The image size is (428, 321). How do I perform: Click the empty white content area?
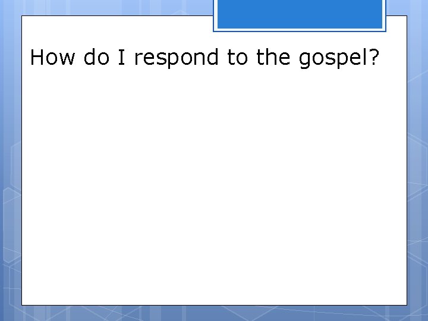214,190
